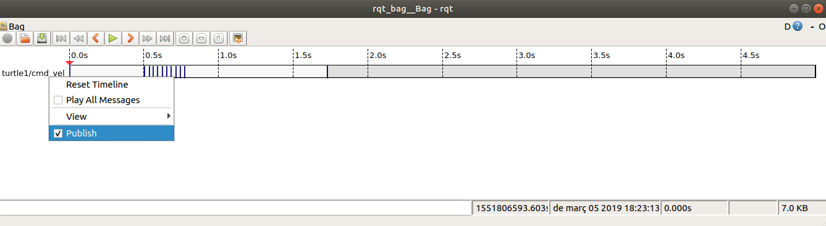Click the D dock reconfigure button
The height and width of the screenshot is (226, 826).
click(788, 27)
